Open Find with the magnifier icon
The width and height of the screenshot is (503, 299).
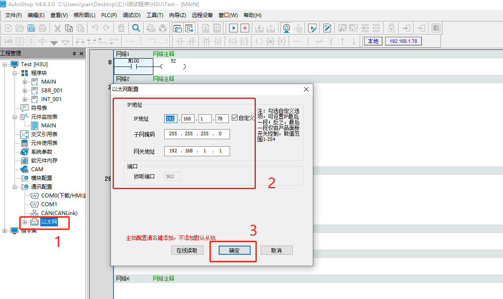(136, 28)
